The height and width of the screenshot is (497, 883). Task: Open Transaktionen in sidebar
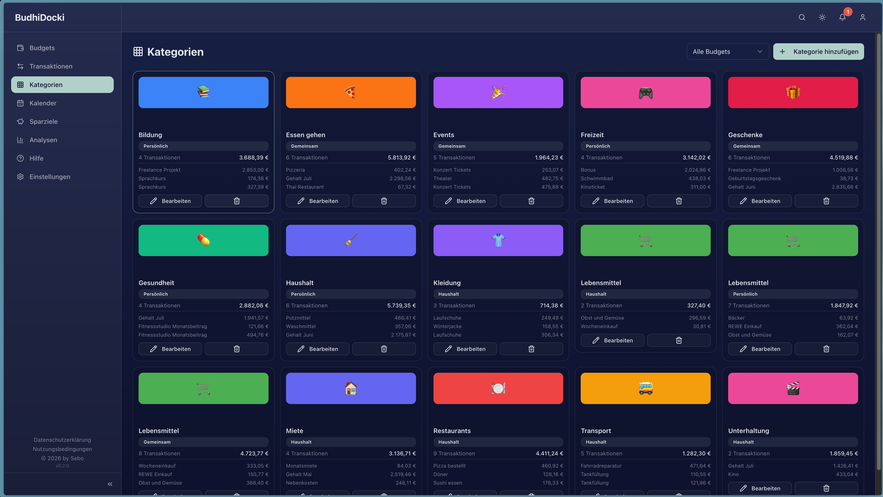click(x=62, y=66)
